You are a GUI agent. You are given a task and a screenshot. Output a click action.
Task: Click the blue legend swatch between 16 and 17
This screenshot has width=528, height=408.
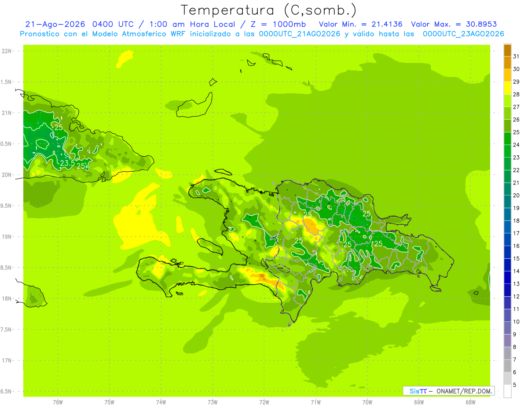point(507,239)
